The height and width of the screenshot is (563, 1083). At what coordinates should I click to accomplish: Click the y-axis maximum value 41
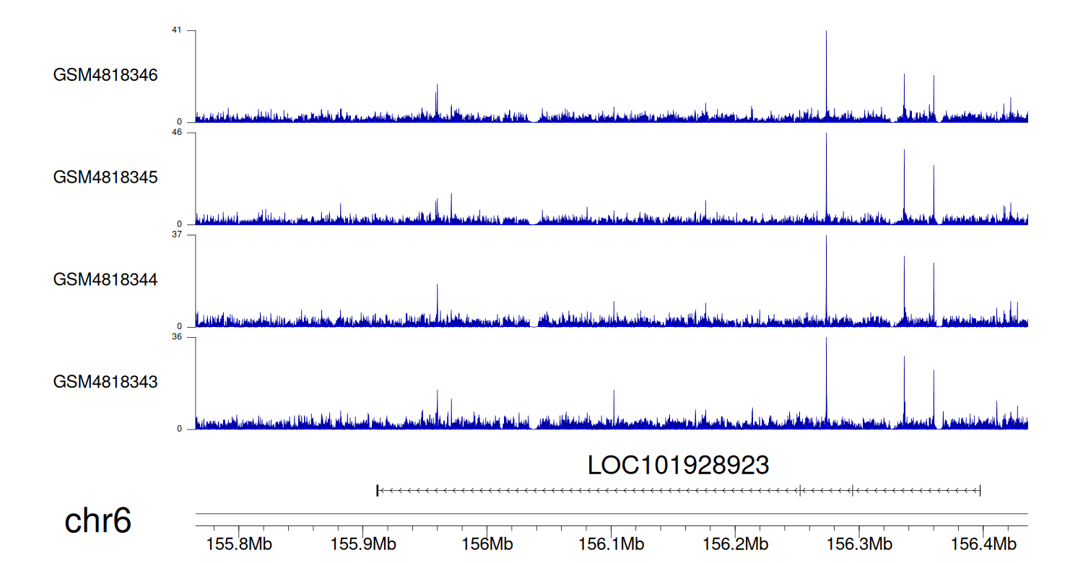point(177,30)
